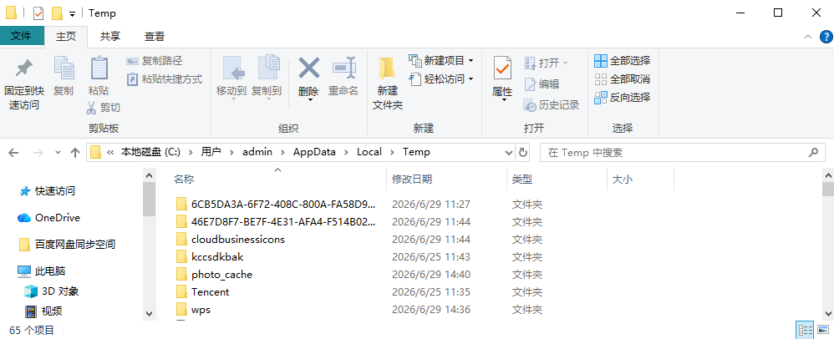Open Move to (移动到) icon

(x=231, y=68)
